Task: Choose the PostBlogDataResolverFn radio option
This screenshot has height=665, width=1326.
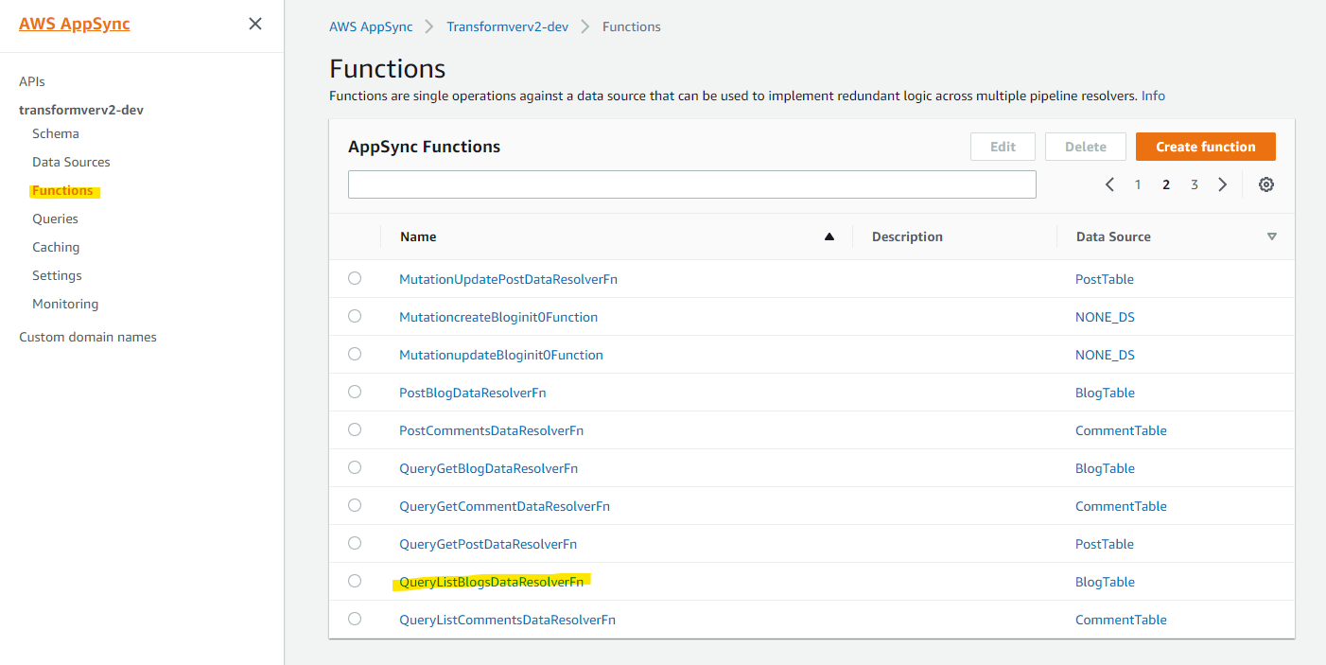Action: (355, 392)
